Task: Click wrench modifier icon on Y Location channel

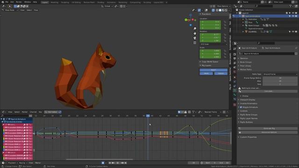Action: [x=24, y=130]
